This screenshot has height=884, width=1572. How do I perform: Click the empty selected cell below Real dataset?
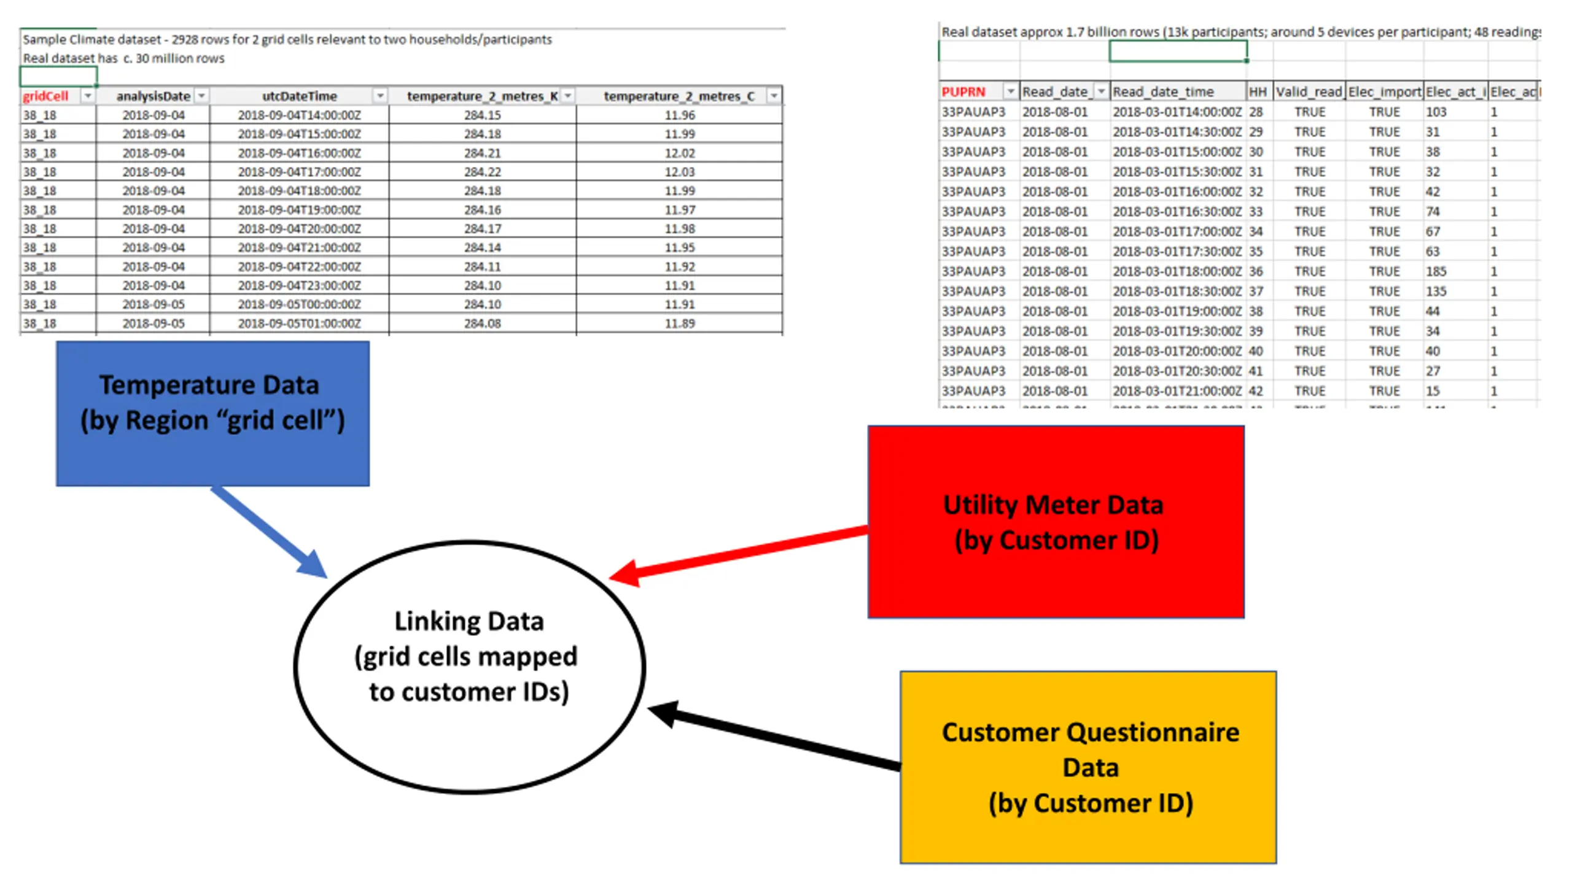58,77
